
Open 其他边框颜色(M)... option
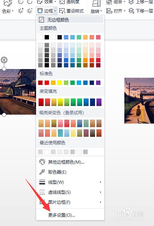click(70, 162)
